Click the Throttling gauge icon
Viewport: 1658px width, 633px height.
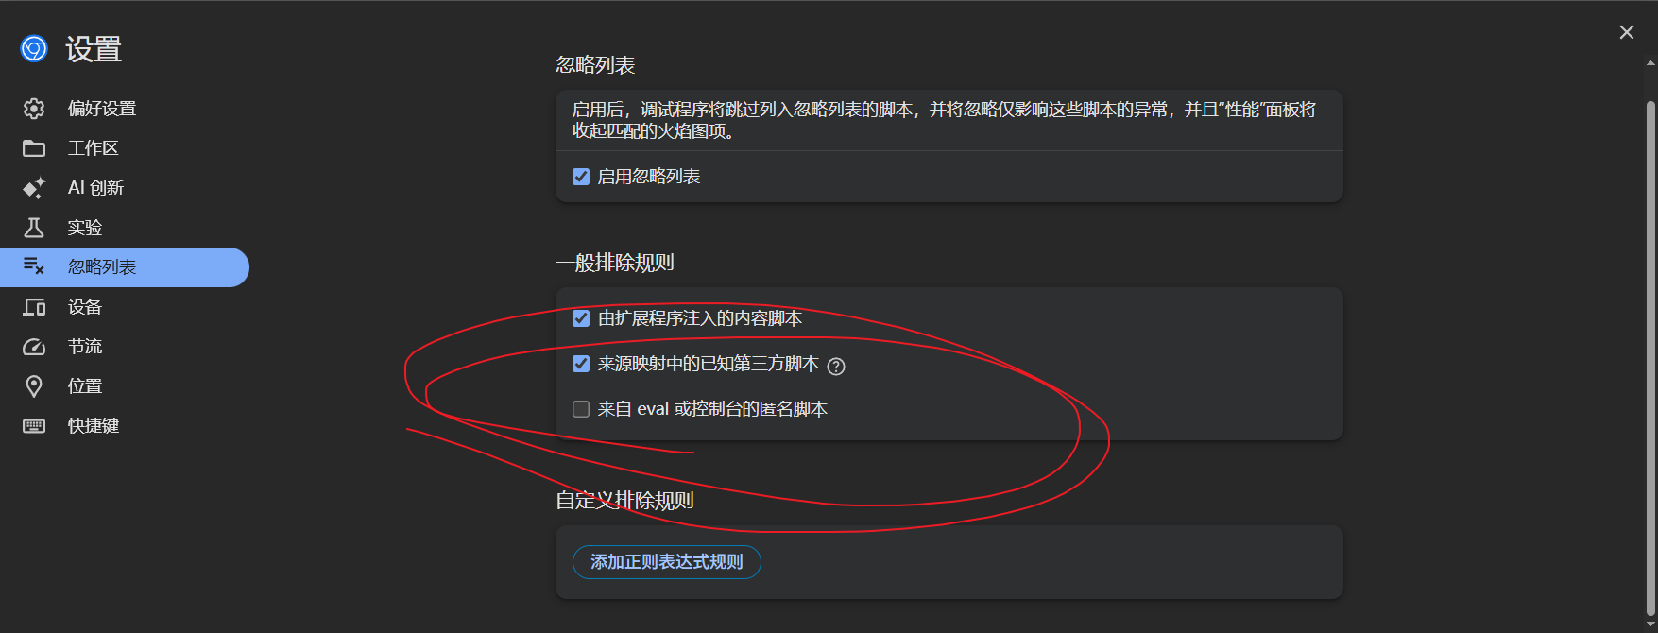[34, 347]
